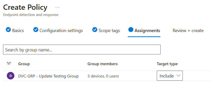Focus the Search by group name field
The height and width of the screenshot is (103, 211).
(x=82, y=50)
